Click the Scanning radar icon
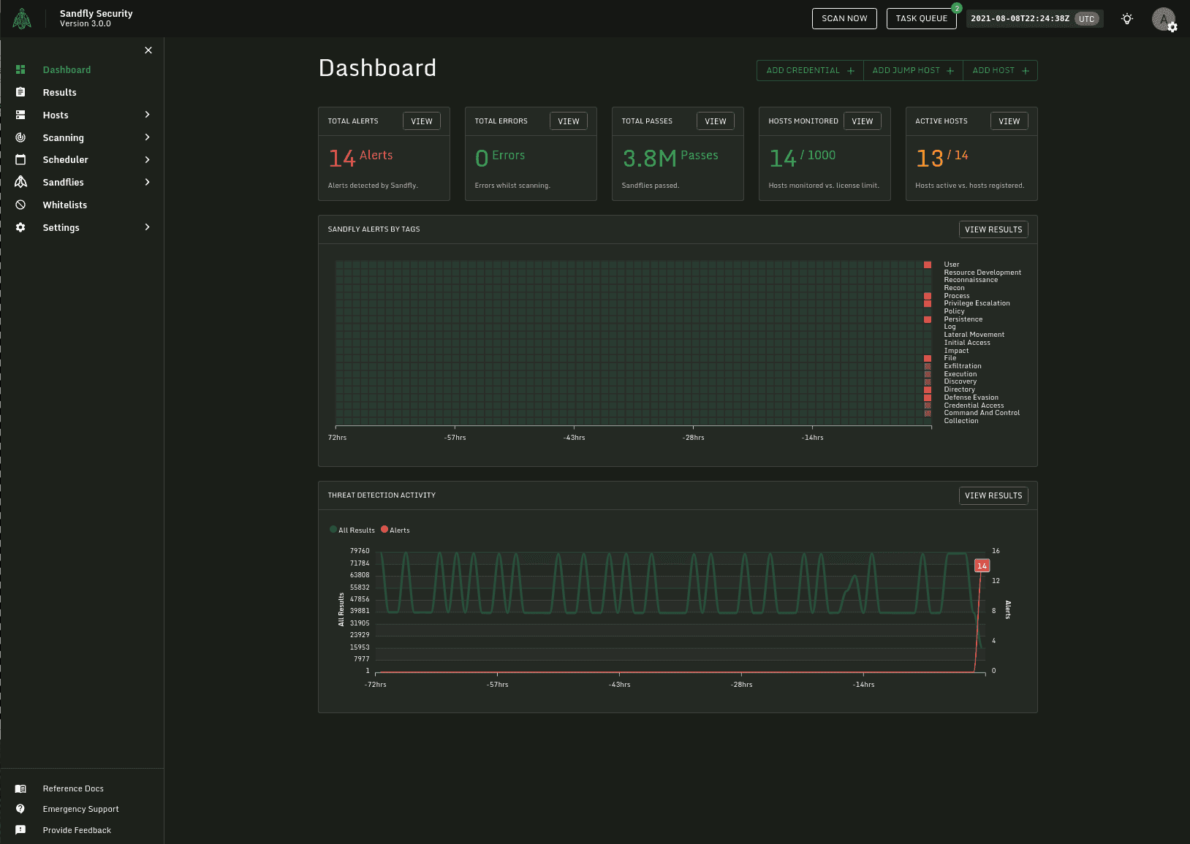Screen dimensions: 1190x844 [x=20, y=137]
